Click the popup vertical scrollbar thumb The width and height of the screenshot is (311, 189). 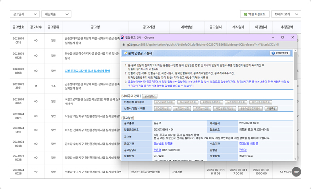[x=295, y=66]
